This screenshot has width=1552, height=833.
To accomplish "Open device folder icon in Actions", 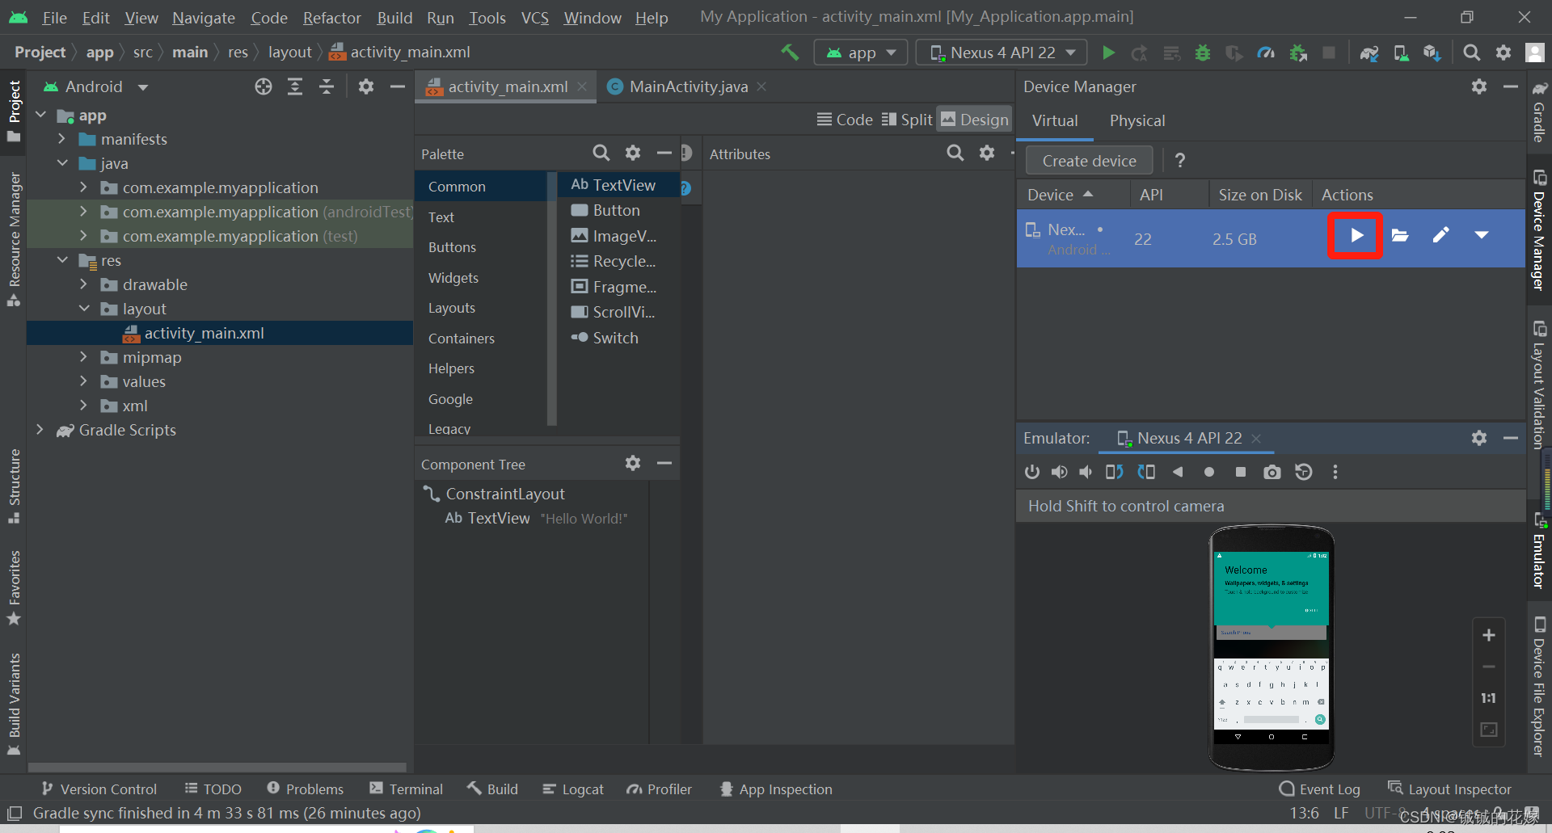I will click(x=1400, y=235).
